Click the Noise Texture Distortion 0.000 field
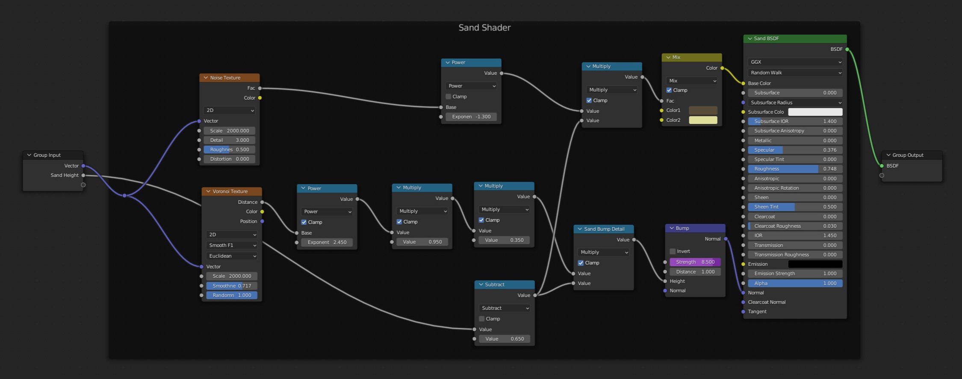This screenshot has height=379, width=962. tap(230, 159)
